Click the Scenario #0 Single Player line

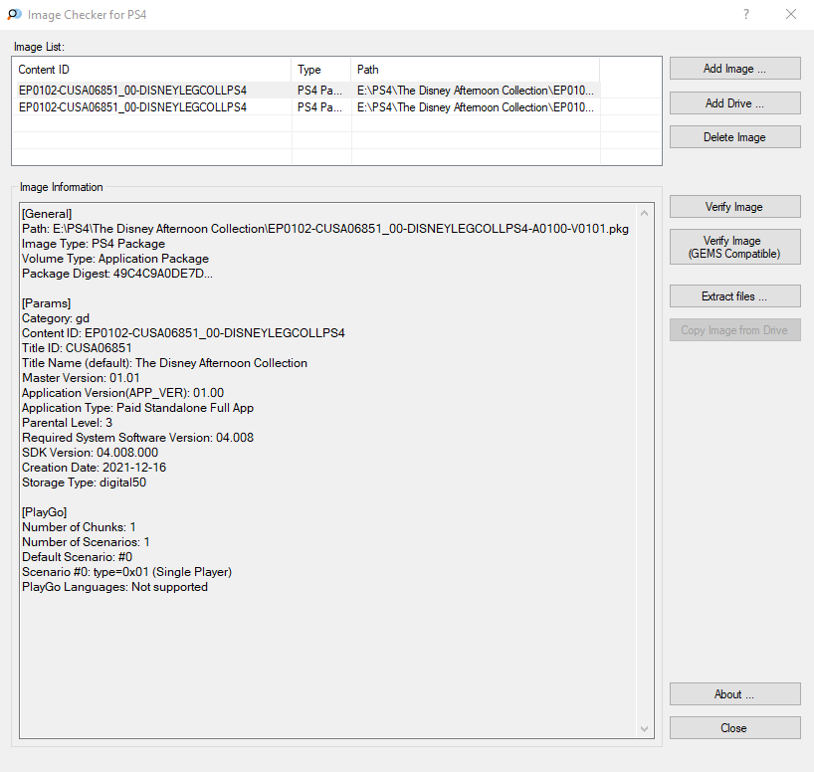point(126,572)
